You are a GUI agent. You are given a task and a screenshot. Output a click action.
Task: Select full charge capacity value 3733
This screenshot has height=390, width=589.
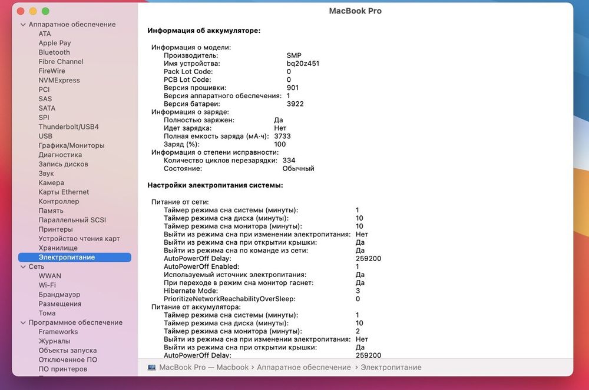(282, 136)
